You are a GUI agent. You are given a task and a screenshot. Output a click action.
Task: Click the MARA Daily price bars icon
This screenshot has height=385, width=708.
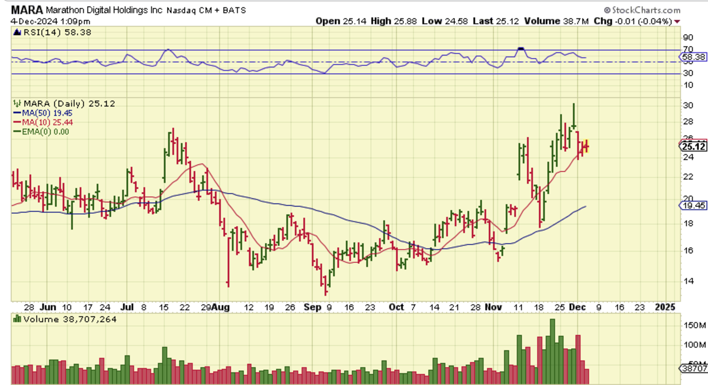(x=17, y=104)
